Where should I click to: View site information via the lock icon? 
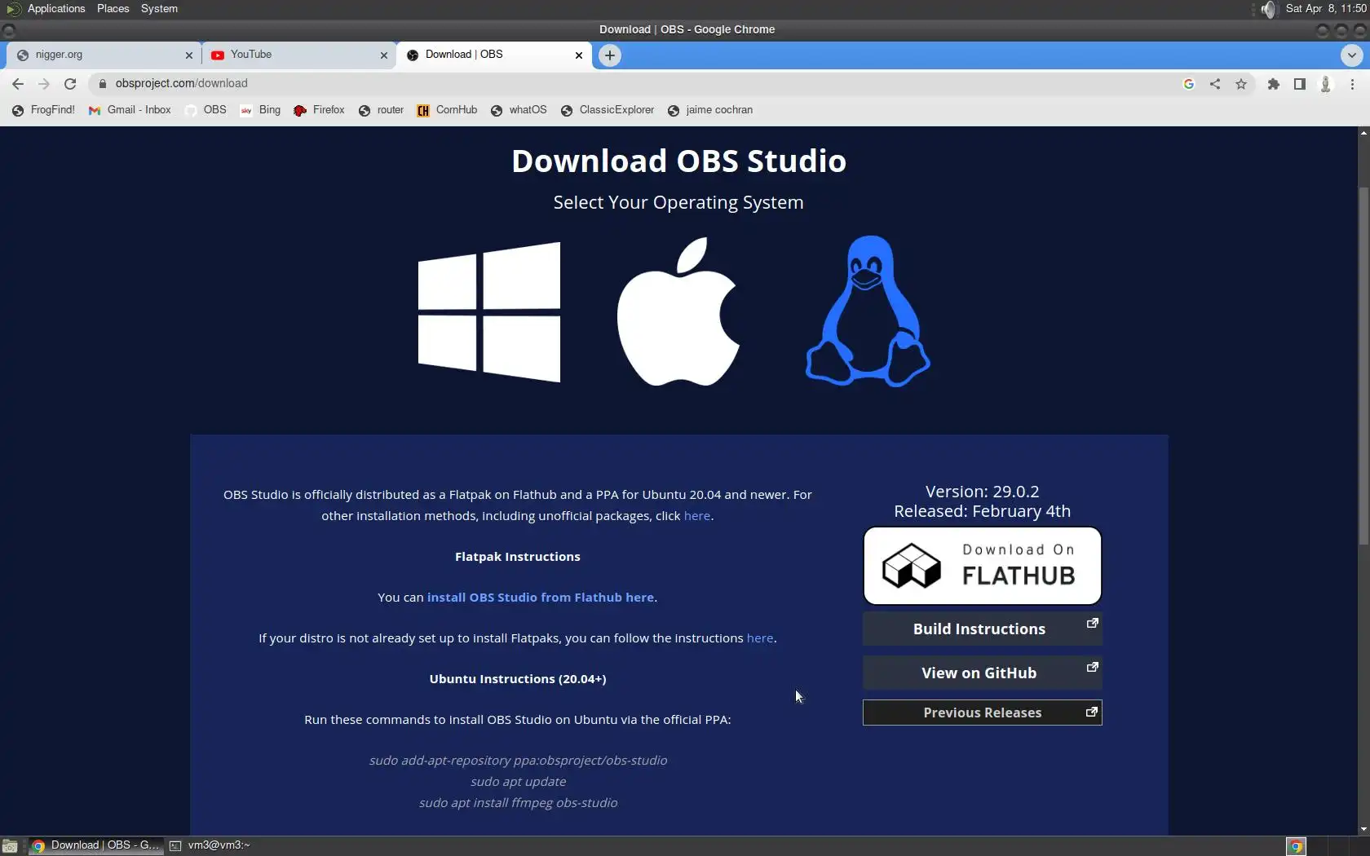coord(103,83)
